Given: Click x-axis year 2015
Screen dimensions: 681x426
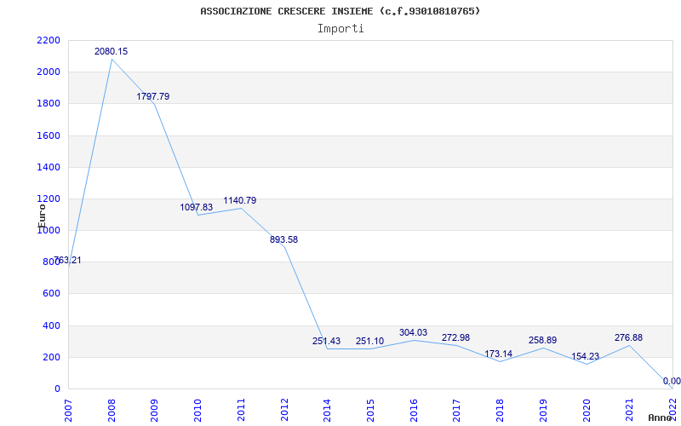Looking at the screenshot, I should pyautogui.click(x=370, y=410).
